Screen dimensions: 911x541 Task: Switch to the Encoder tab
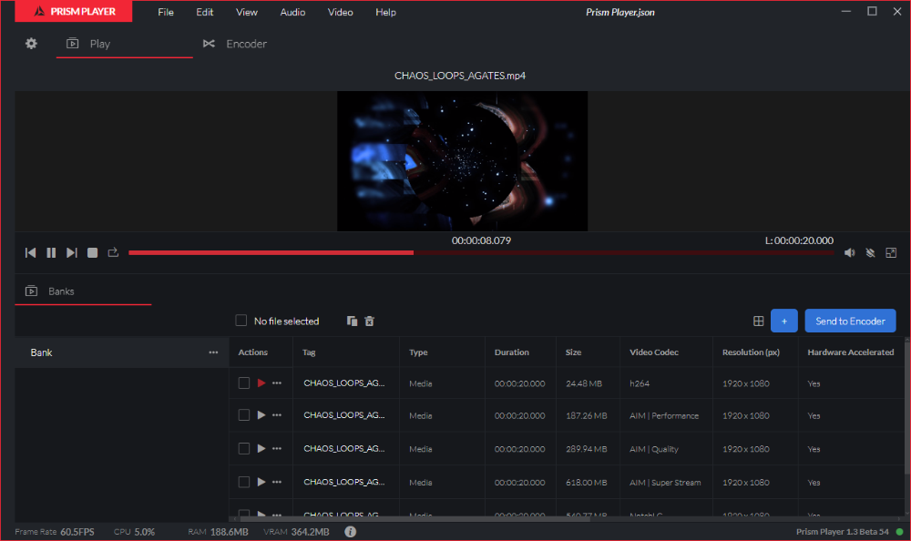[x=234, y=43]
